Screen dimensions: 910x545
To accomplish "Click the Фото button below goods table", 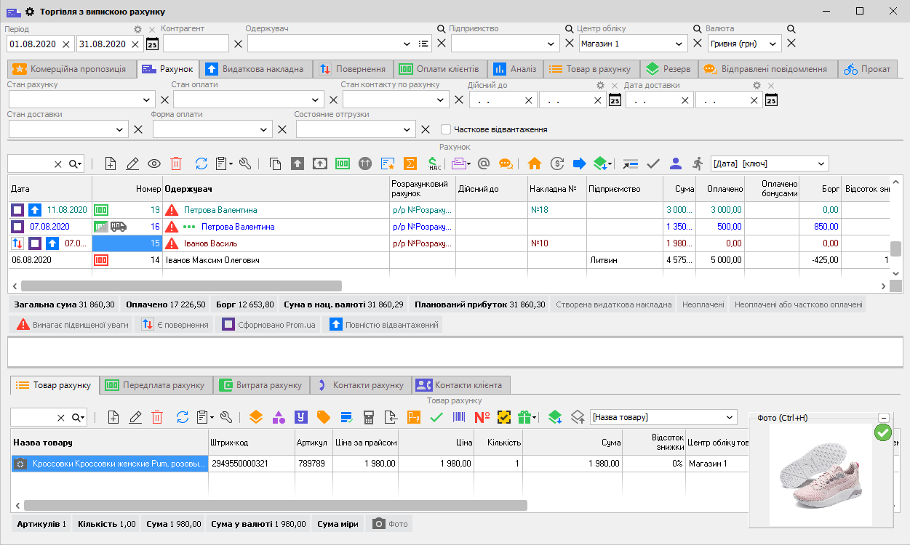I will [390, 524].
